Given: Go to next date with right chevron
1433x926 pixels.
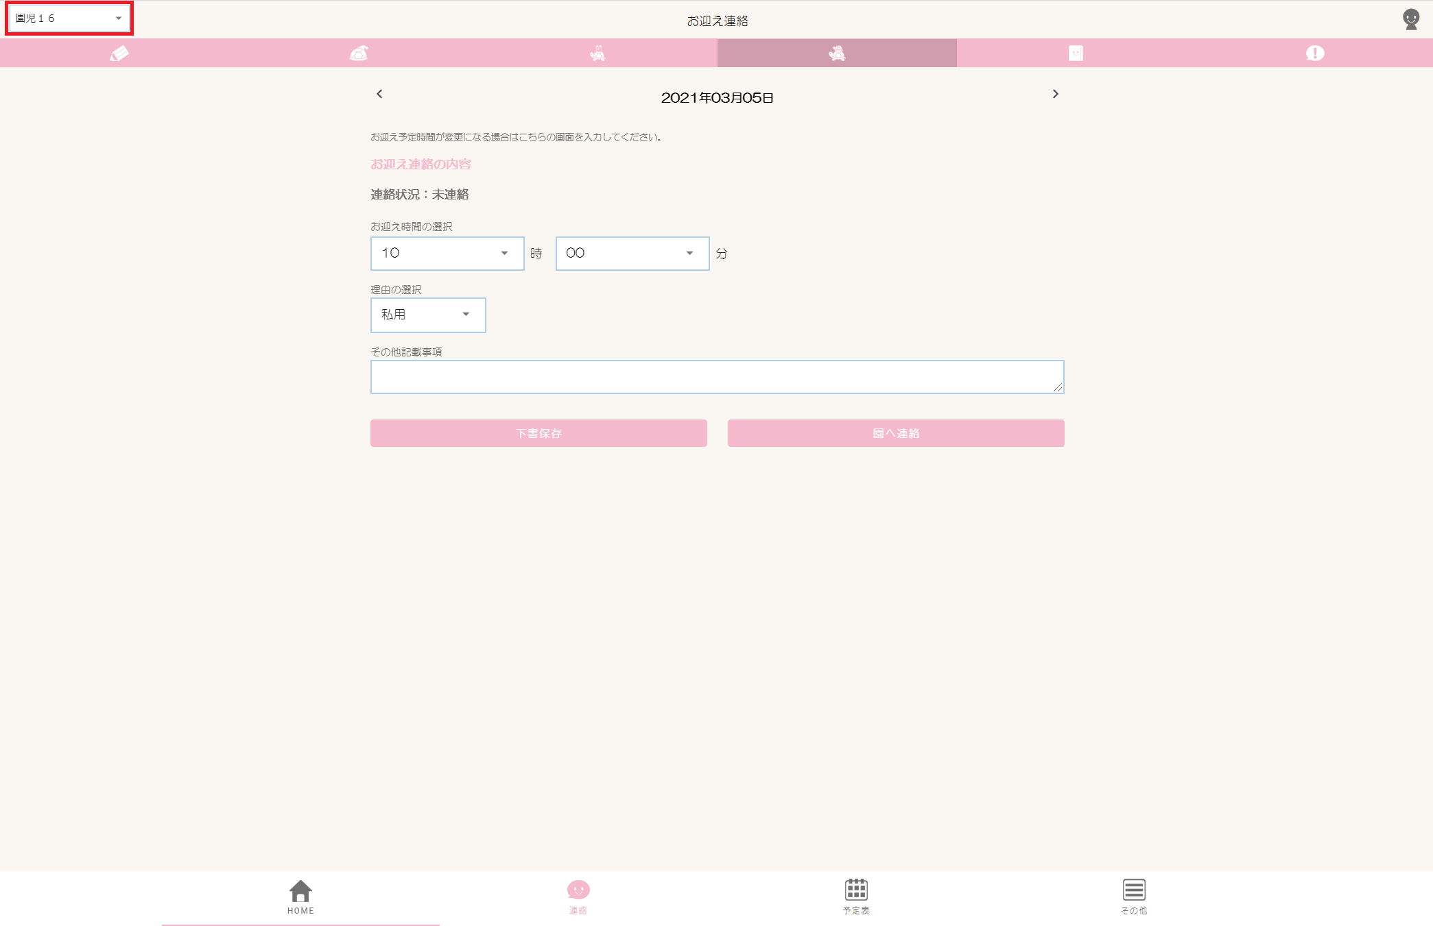Looking at the screenshot, I should [1056, 94].
